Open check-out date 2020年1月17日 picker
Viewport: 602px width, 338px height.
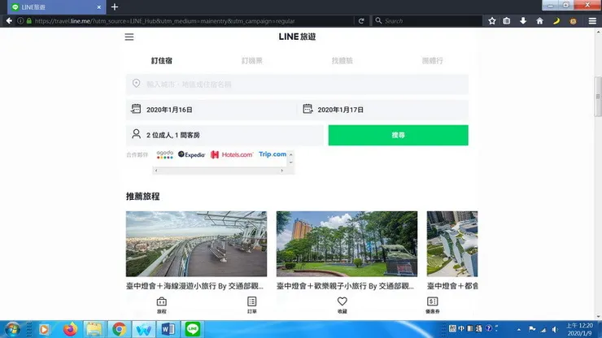click(x=383, y=110)
